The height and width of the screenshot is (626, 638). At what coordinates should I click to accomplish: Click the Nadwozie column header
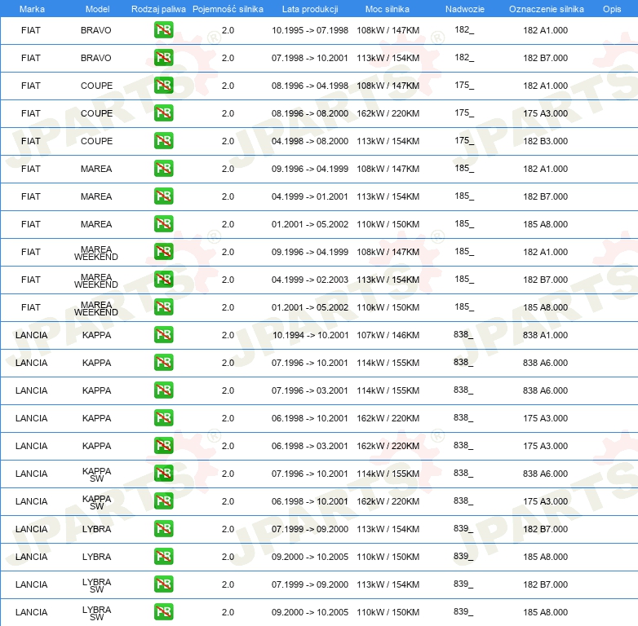[463, 9]
